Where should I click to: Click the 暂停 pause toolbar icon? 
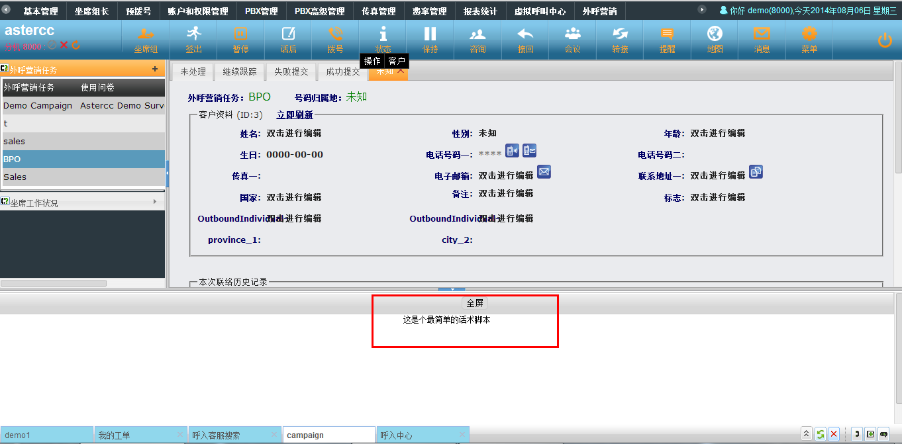pyautogui.click(x=240, y=34)
